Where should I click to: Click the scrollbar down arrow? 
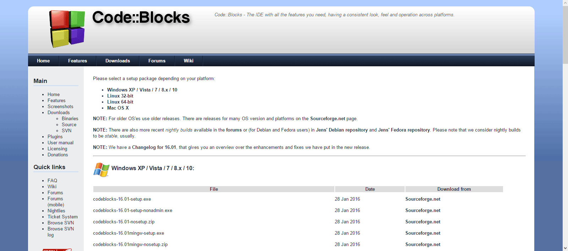click(565, 248)
